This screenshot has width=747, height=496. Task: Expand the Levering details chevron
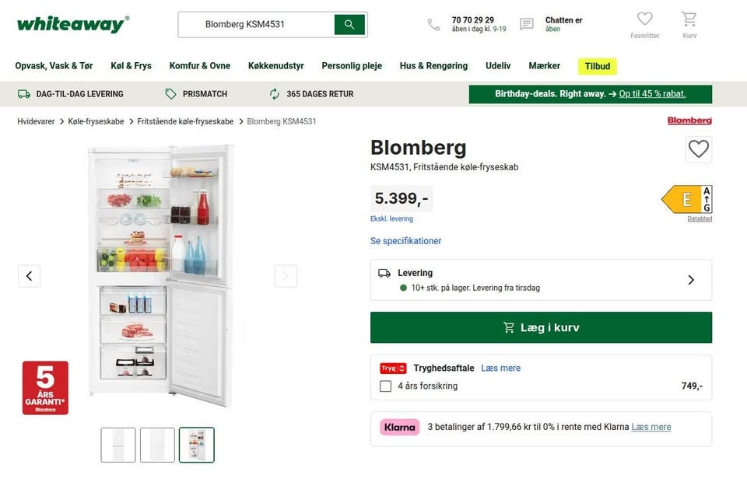[x=690, y=280]
